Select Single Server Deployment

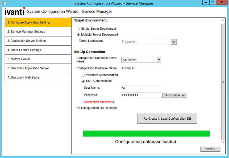(x=78, y=29)
